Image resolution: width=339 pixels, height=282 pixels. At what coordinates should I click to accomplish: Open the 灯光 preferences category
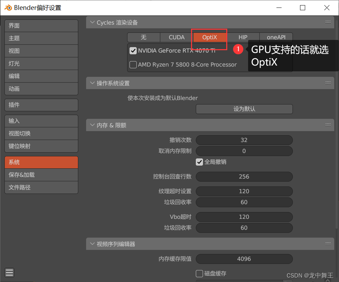41,64
